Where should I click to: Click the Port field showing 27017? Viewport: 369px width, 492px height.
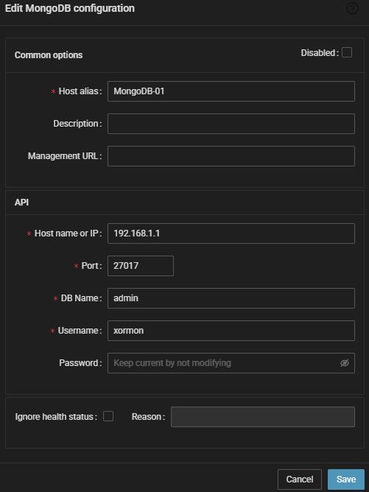(140, 266)
